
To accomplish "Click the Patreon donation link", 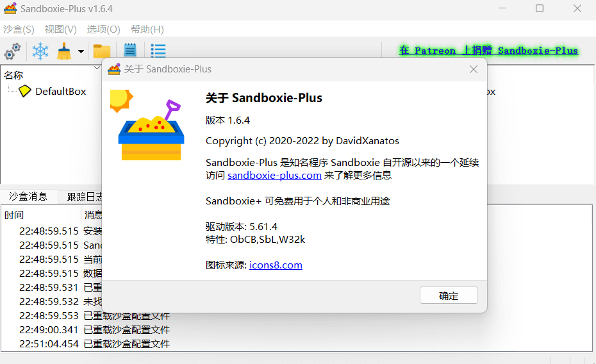I will coord(488,51).
